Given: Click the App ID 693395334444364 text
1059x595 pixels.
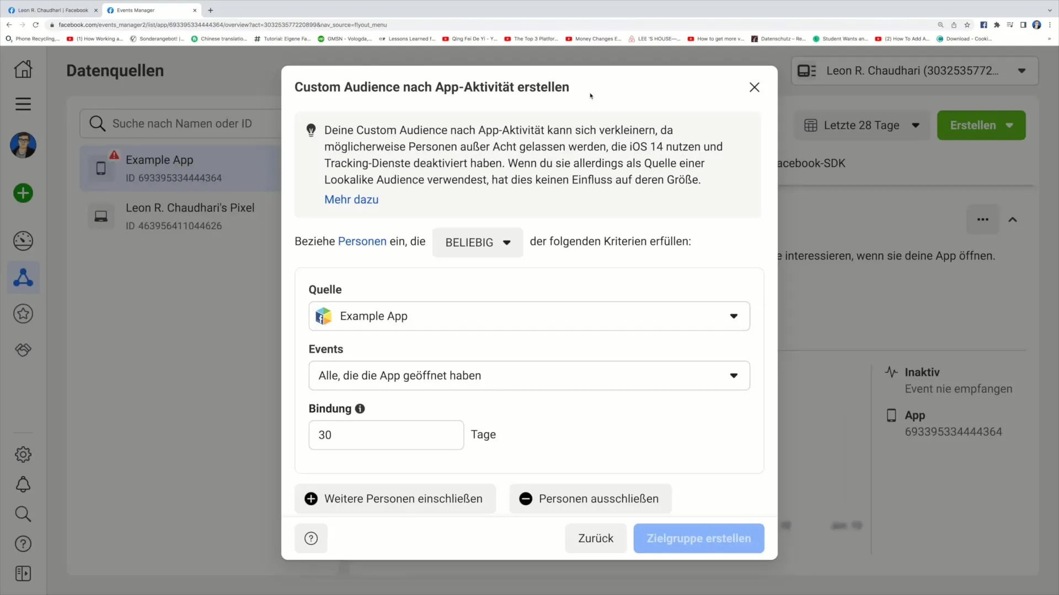Looking at the screenshot, I should tap(953, 432).
